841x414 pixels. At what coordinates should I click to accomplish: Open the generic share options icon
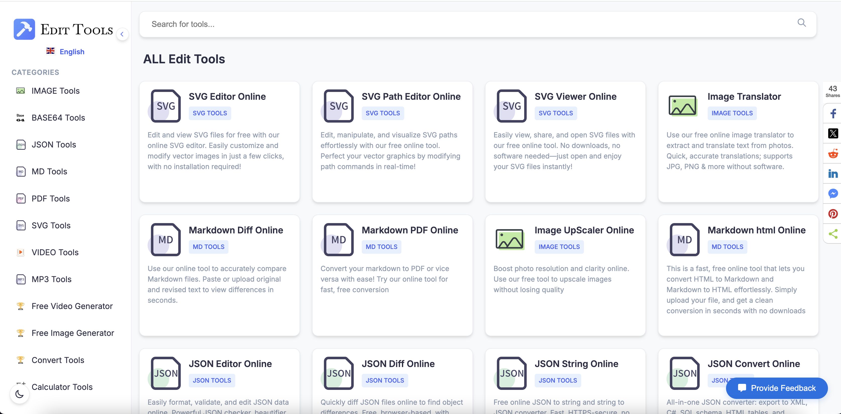(x=833, y=234)
